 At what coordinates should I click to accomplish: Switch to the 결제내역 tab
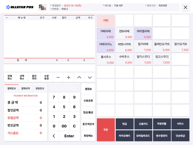pos(25,88)
